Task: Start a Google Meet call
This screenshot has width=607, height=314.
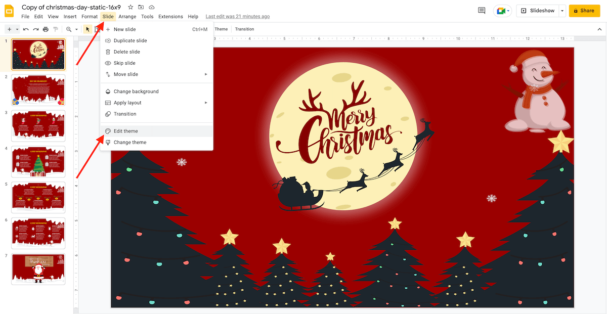Action: click(503, 11)
